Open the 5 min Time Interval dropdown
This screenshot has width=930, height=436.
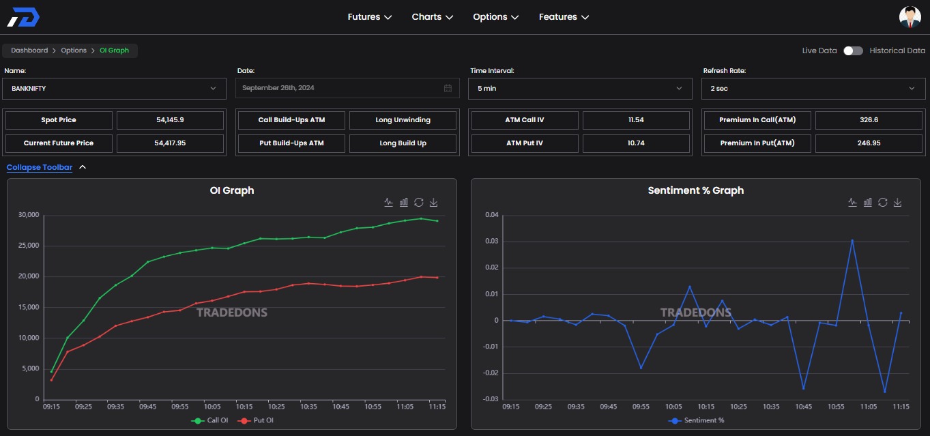coord(580,88)
